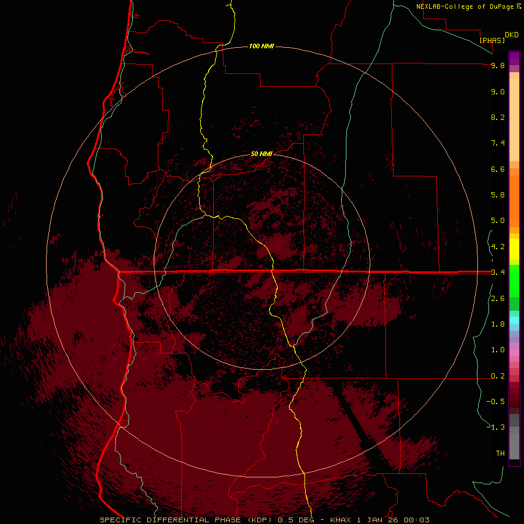Click the TH threshold label on the scale

tap(500, 454)
